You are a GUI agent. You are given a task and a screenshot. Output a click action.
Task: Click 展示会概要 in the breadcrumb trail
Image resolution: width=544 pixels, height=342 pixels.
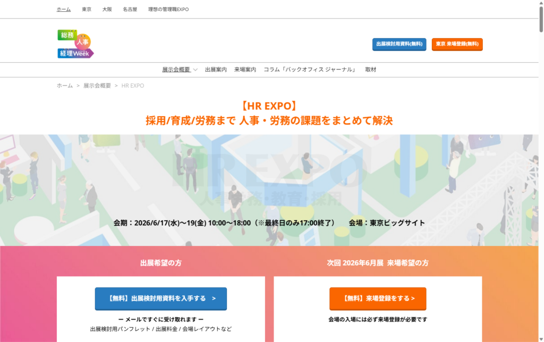point(97,85)
